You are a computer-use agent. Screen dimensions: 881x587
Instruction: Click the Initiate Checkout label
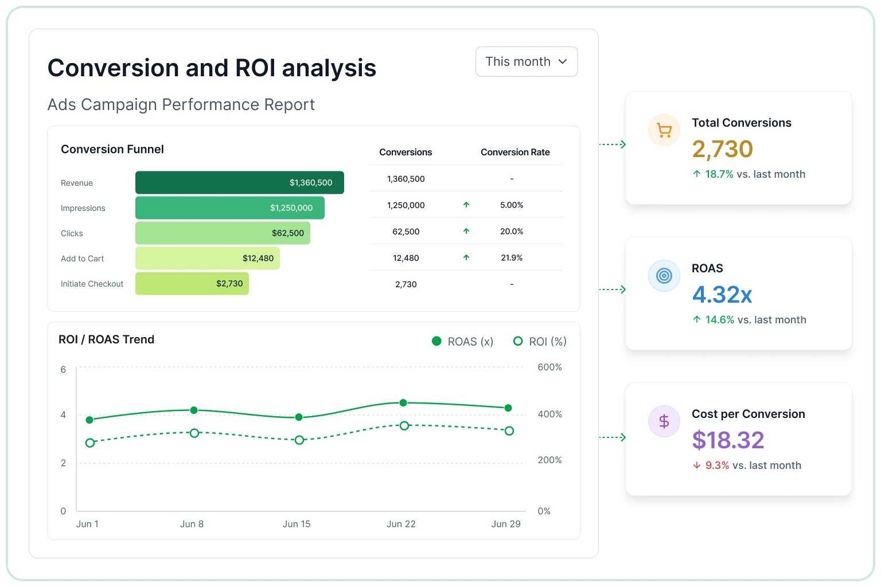92,284
